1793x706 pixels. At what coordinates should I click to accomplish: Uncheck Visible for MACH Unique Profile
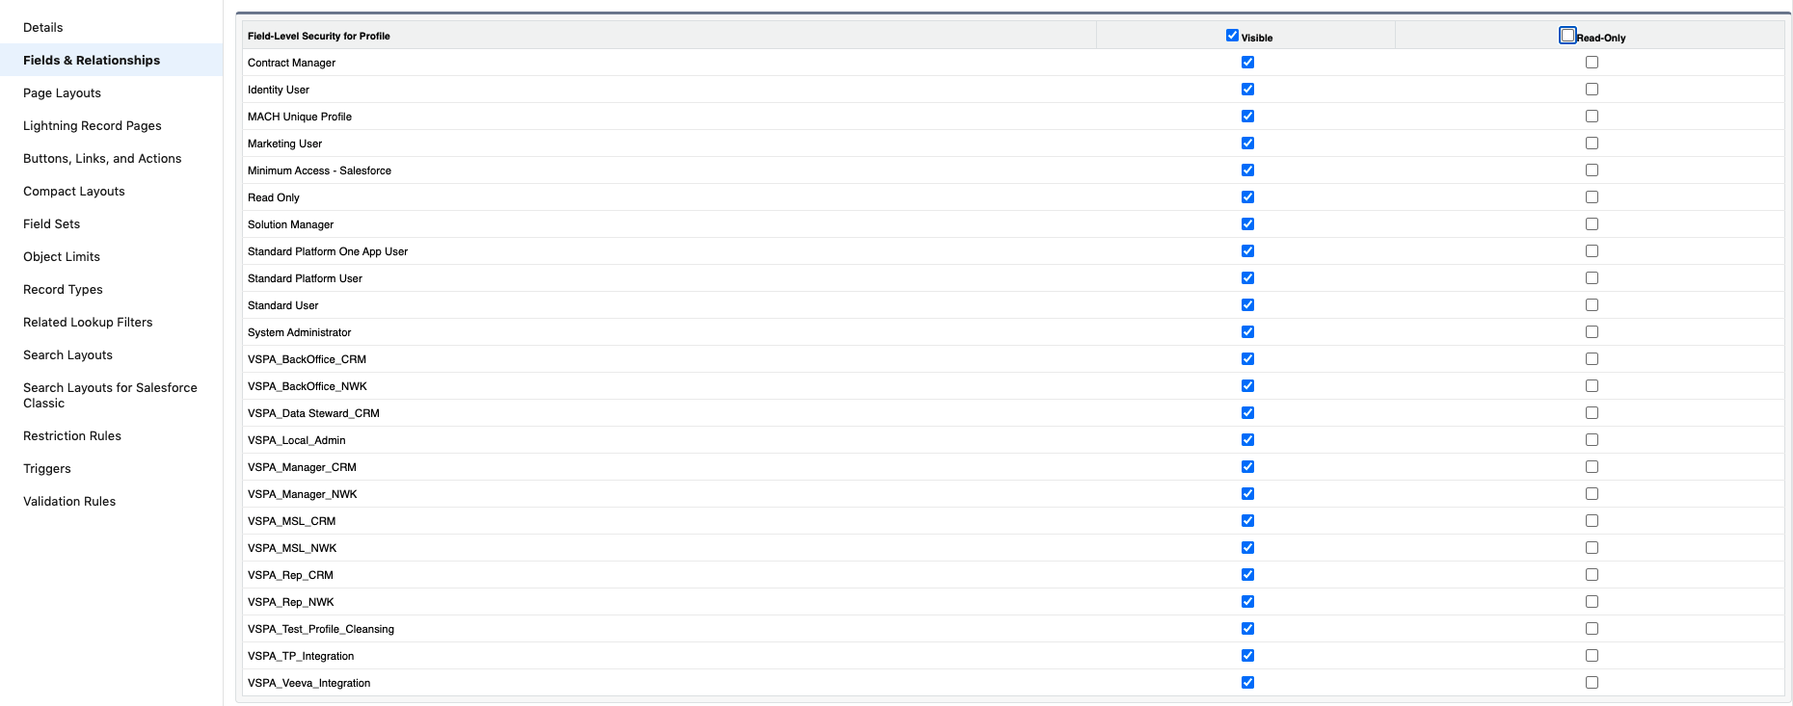click(1247, 116)
